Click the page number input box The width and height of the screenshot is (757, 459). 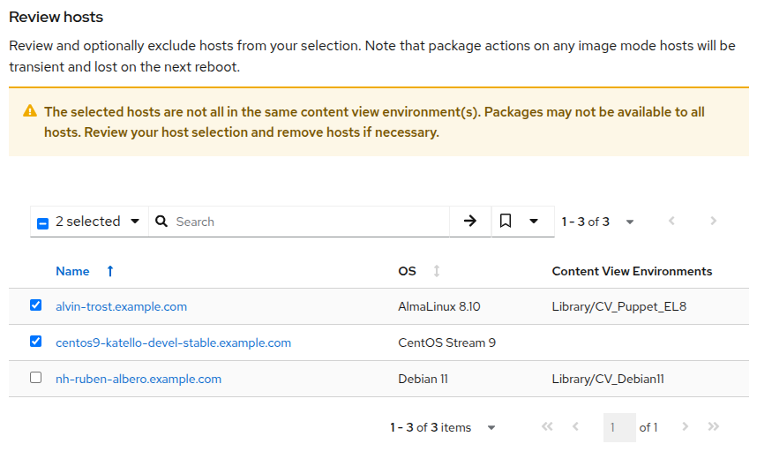pos(619,427)
